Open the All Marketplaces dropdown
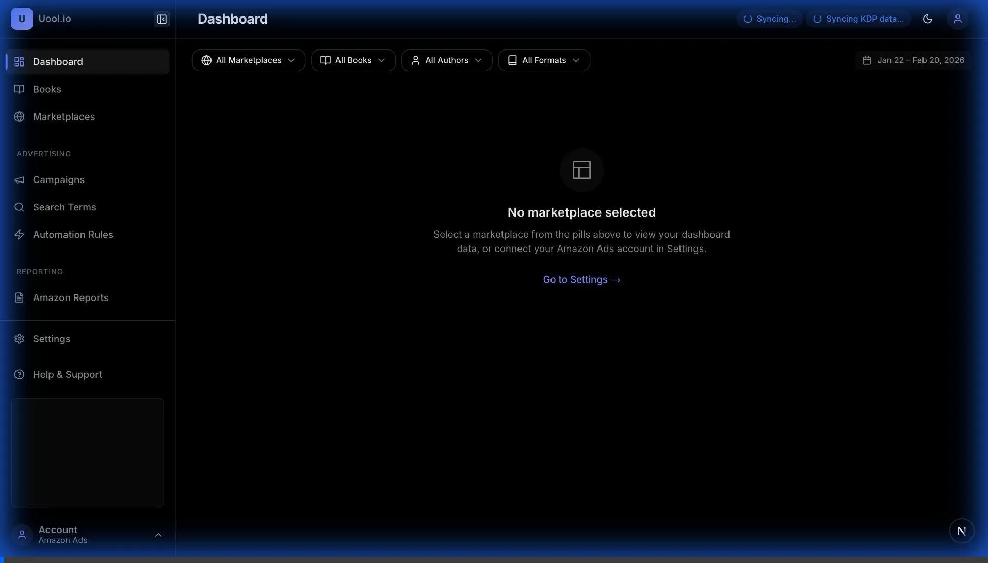The height and width of the screenshot is (563, 988). point(248,60)
